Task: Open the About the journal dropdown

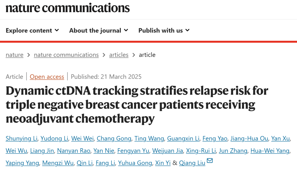Action: point(99,30)
